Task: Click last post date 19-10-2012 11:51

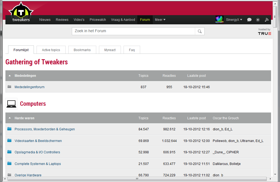Action: pos(197,164)
